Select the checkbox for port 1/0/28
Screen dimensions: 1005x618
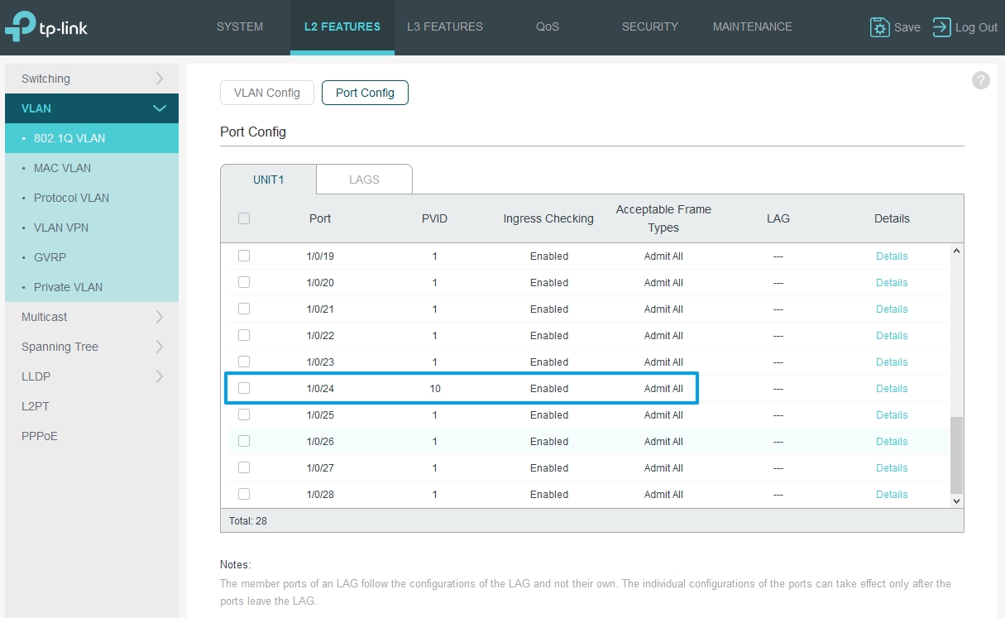(x=244, y=493)
